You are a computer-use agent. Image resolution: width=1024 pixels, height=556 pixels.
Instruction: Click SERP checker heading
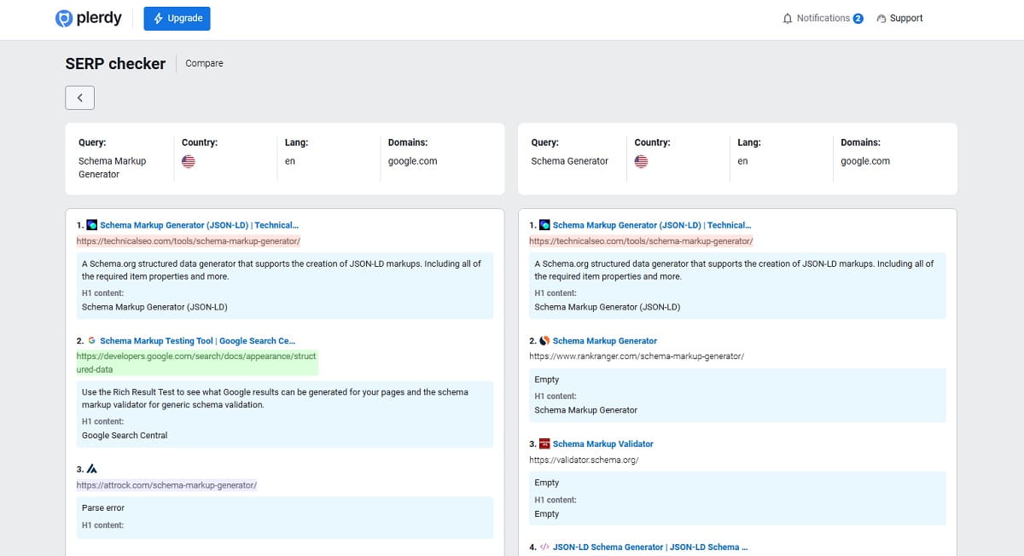coord(115,63)
